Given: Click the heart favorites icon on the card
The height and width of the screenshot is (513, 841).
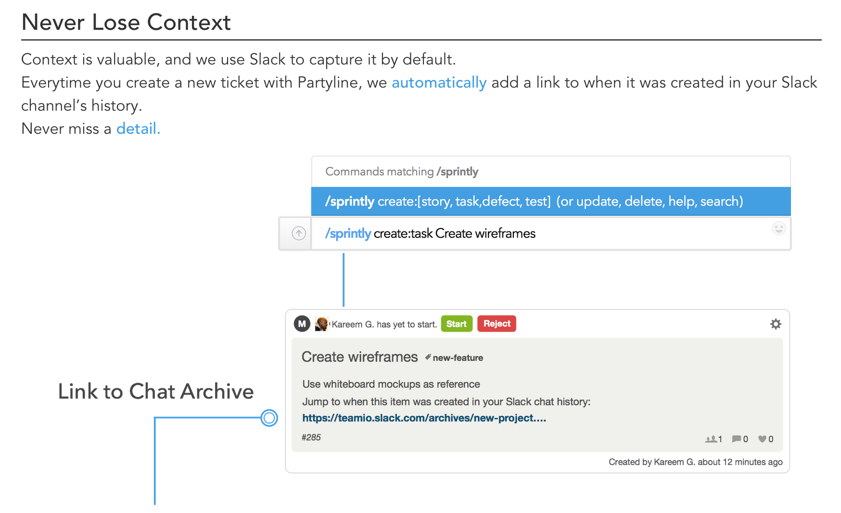Looking at the screenshot, I should click(x=762, y=439).
